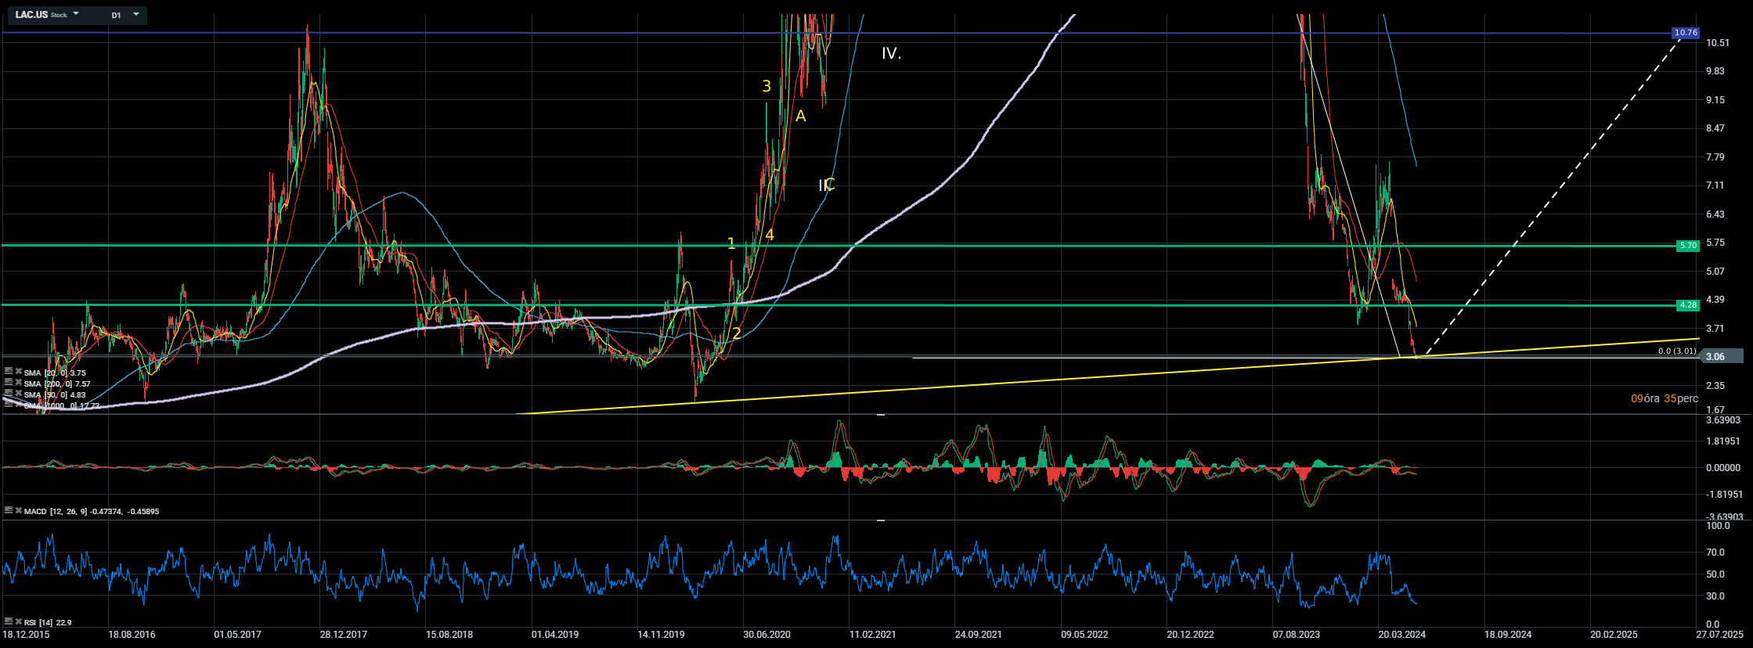Select the 4.28 green price level label

(x=1687, y=305)
